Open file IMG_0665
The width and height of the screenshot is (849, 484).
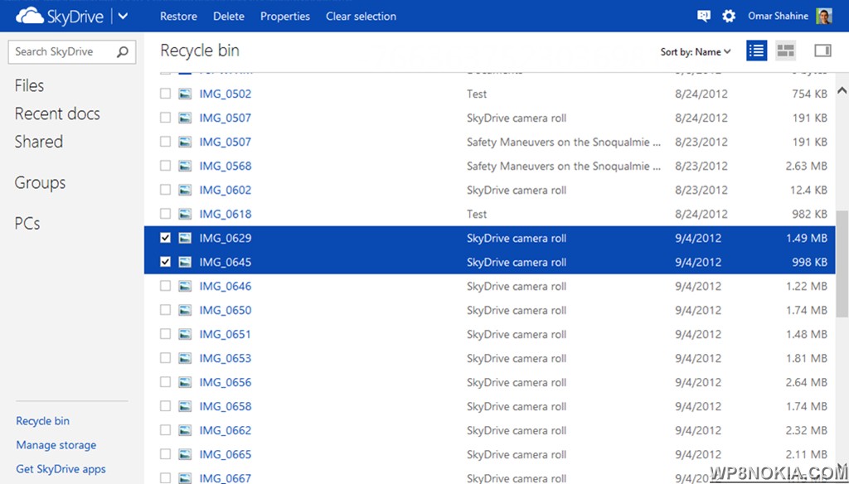click(226, 454)
